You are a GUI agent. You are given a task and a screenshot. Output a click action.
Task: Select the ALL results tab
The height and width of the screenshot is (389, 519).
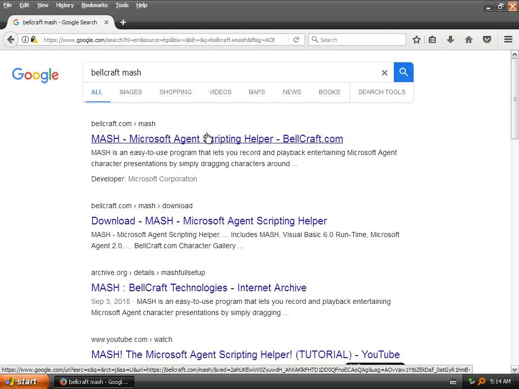(x=97, y=92)
